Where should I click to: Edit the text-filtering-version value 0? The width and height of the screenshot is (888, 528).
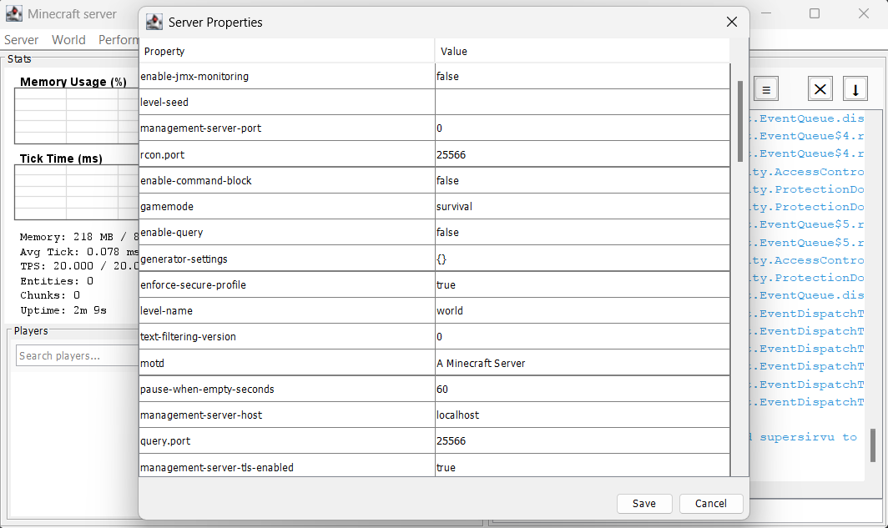tap(583, 337)
